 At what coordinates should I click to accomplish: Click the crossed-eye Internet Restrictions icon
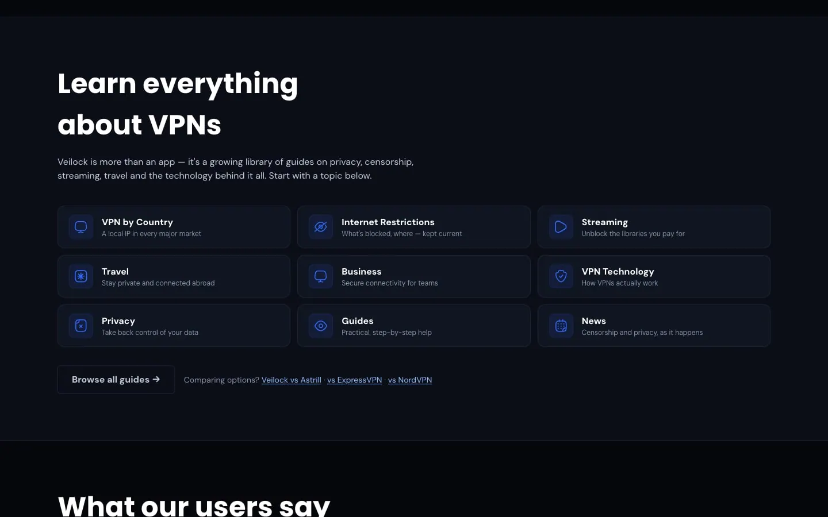[321, 227]
